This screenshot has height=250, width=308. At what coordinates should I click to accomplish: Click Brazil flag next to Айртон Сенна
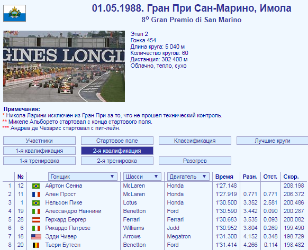[36, 186]
